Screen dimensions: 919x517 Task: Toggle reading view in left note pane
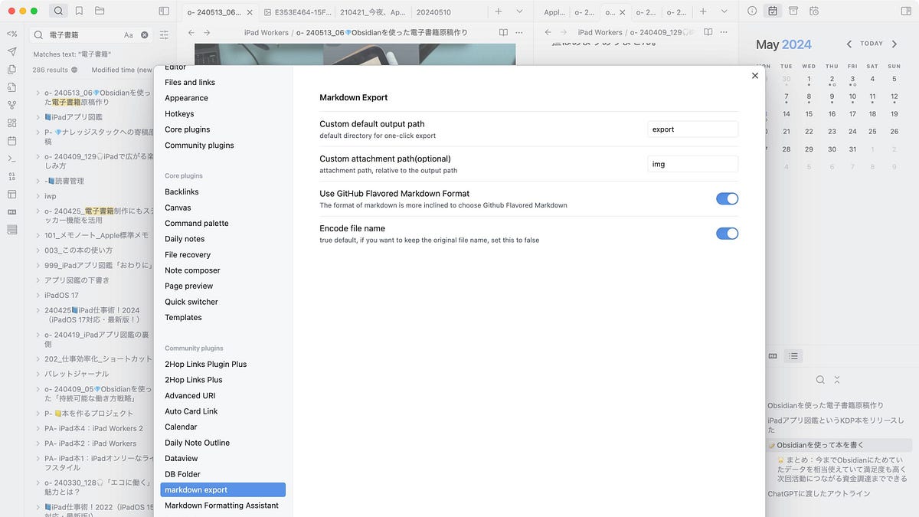tap(503, 32)
